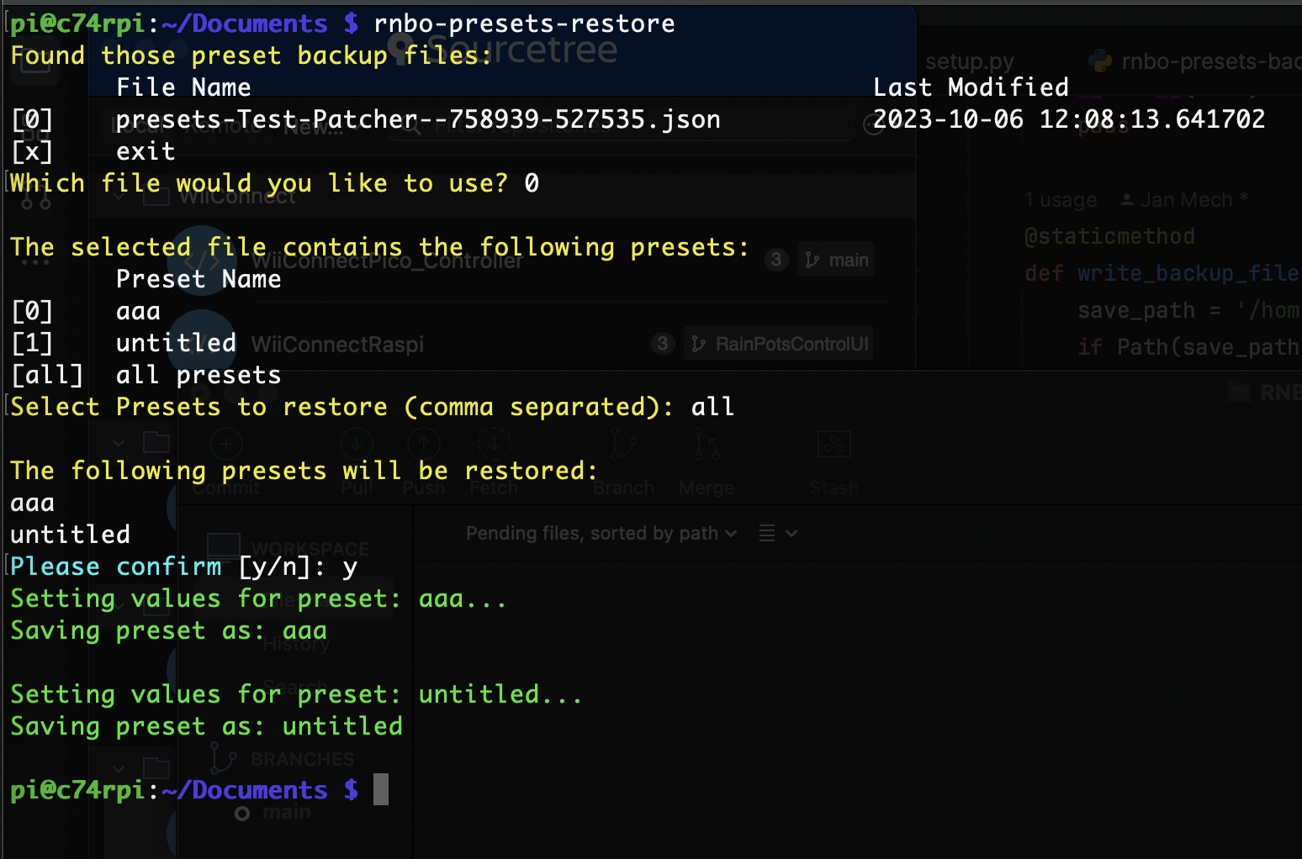Collapse the WiiConnect folder group chevron
1302x859 pixels.
point(119,197)
